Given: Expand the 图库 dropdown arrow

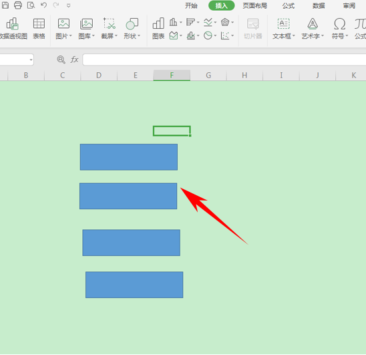Looking at the screenshot, I should [x=93, y=35].
